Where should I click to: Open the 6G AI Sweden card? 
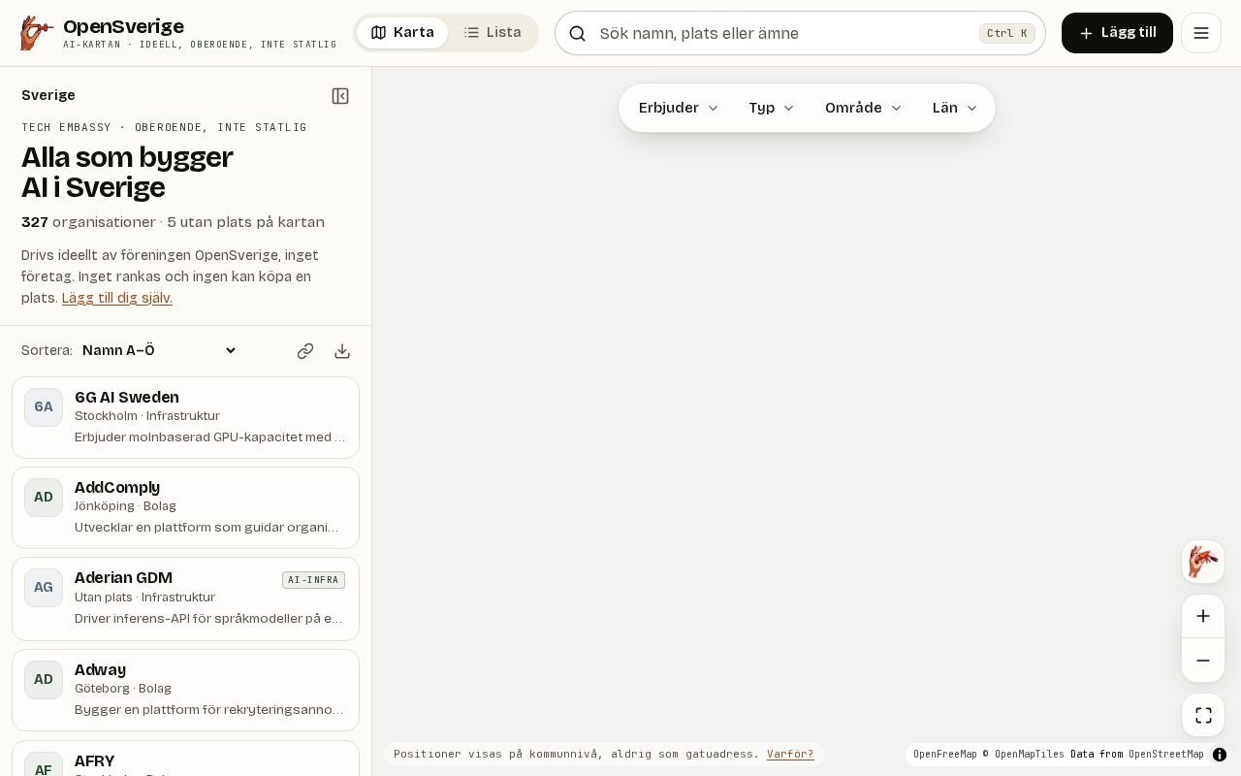[x=185, y=417]
